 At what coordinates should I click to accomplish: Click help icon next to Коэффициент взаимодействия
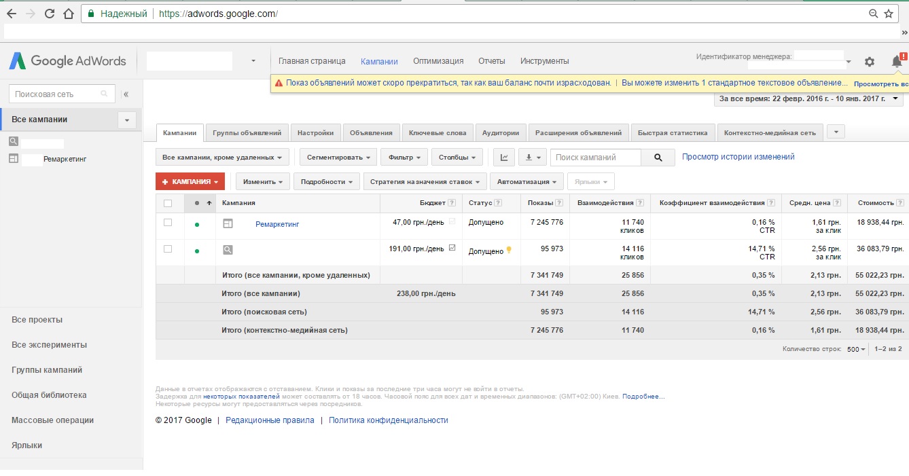point(771,203)
